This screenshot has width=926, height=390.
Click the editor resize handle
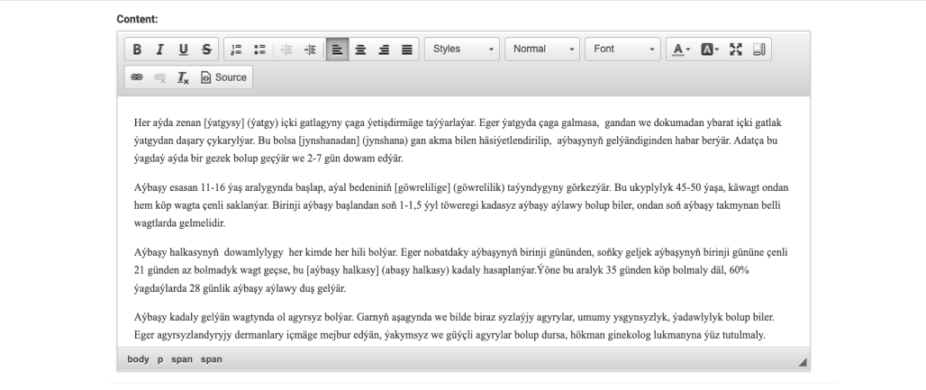click(803, 362)
